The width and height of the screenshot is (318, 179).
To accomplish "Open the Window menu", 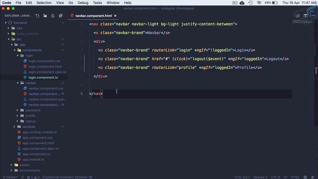I will 113,2.
